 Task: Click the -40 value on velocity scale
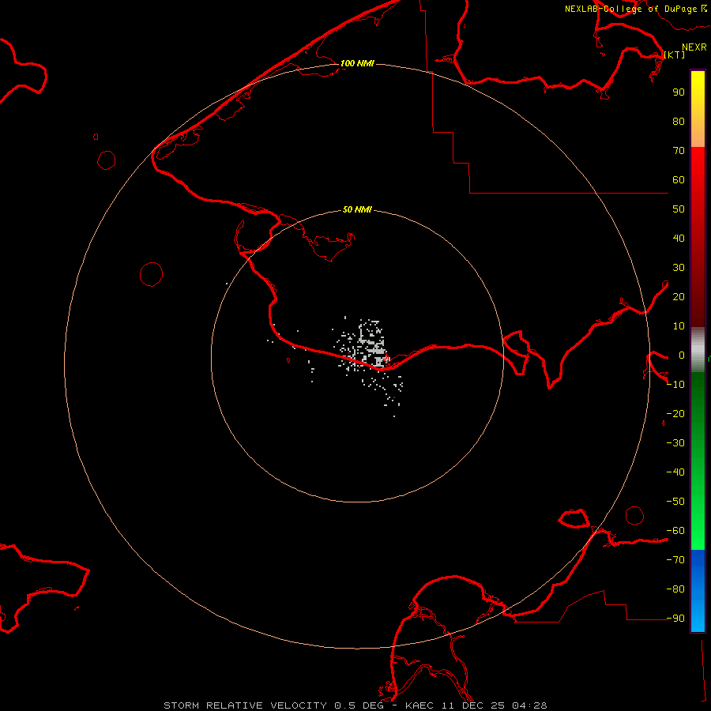[675, 472]
